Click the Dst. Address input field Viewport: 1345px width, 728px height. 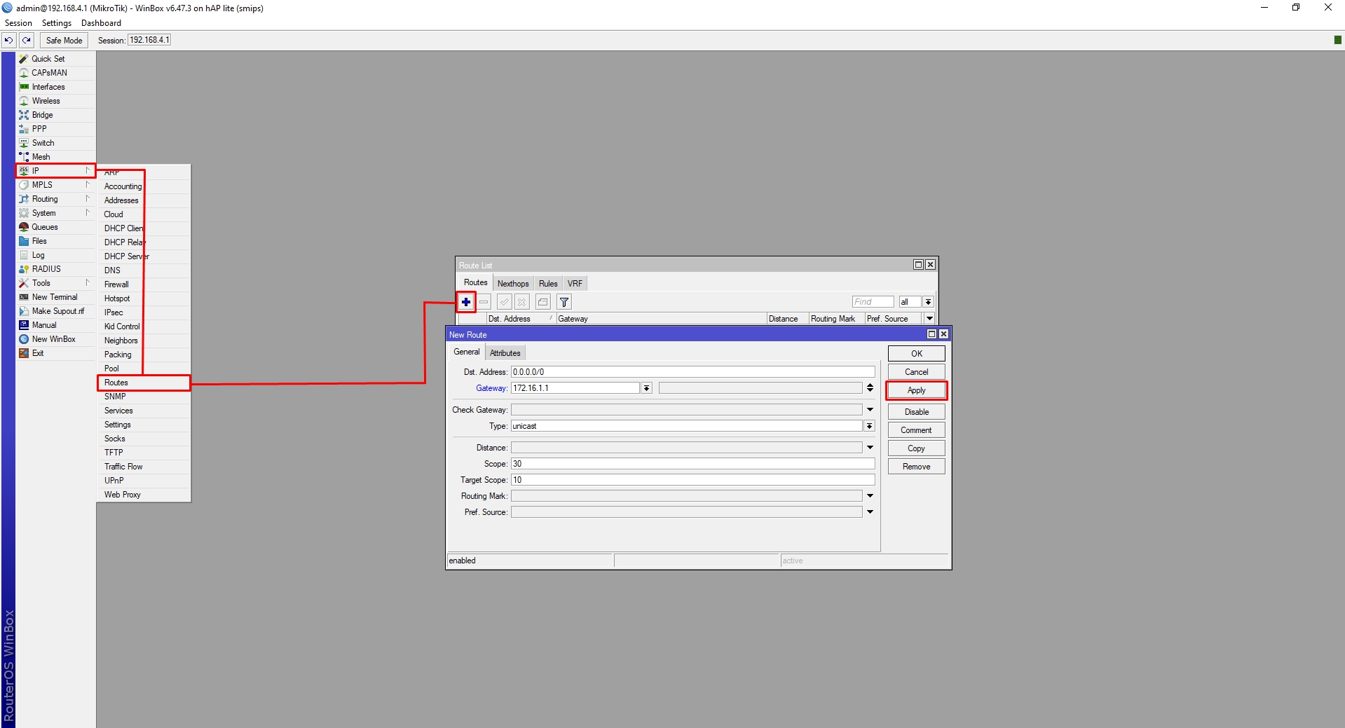[692, 372]
